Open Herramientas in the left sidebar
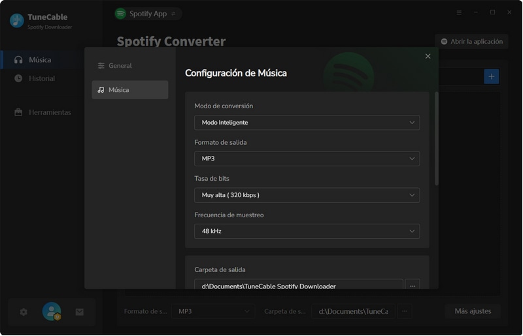This screenshot has width=523, height=336. (49, 112)
